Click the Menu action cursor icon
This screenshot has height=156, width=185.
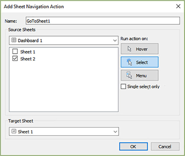tap(129, 75)
